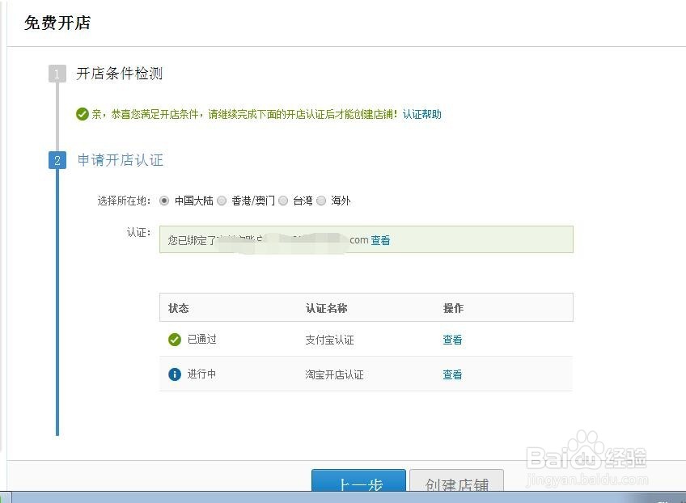View details of 淘宝开店认证 row

click(x=452, y=374)
